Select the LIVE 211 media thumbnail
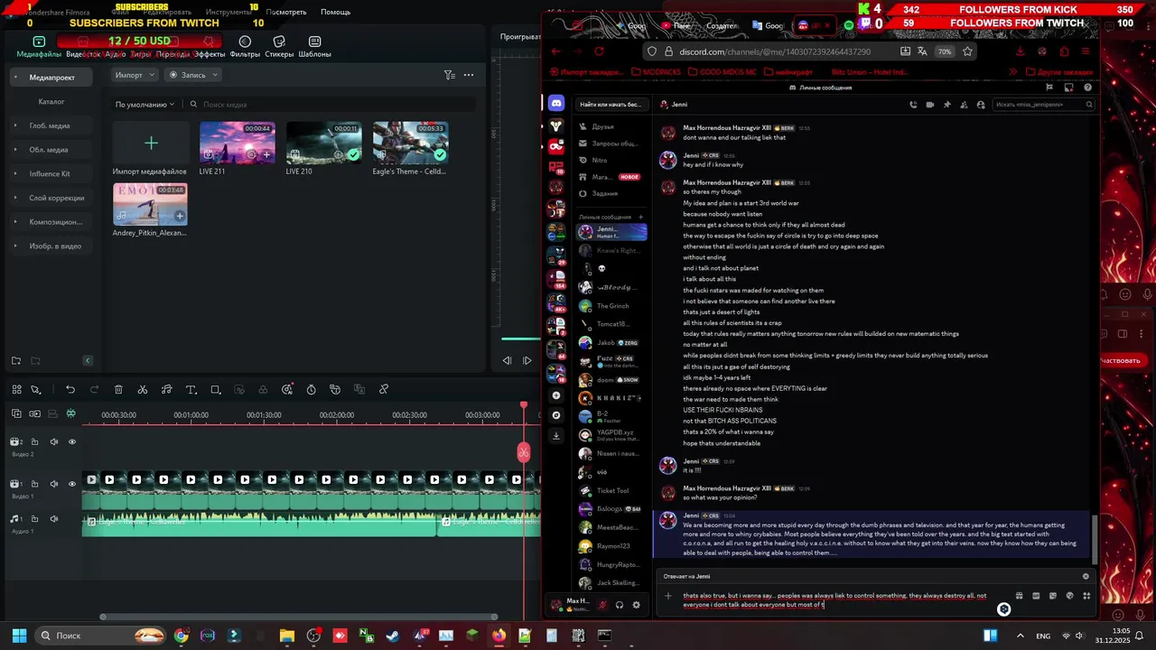 pyautogui.click(x=237, y=143)
